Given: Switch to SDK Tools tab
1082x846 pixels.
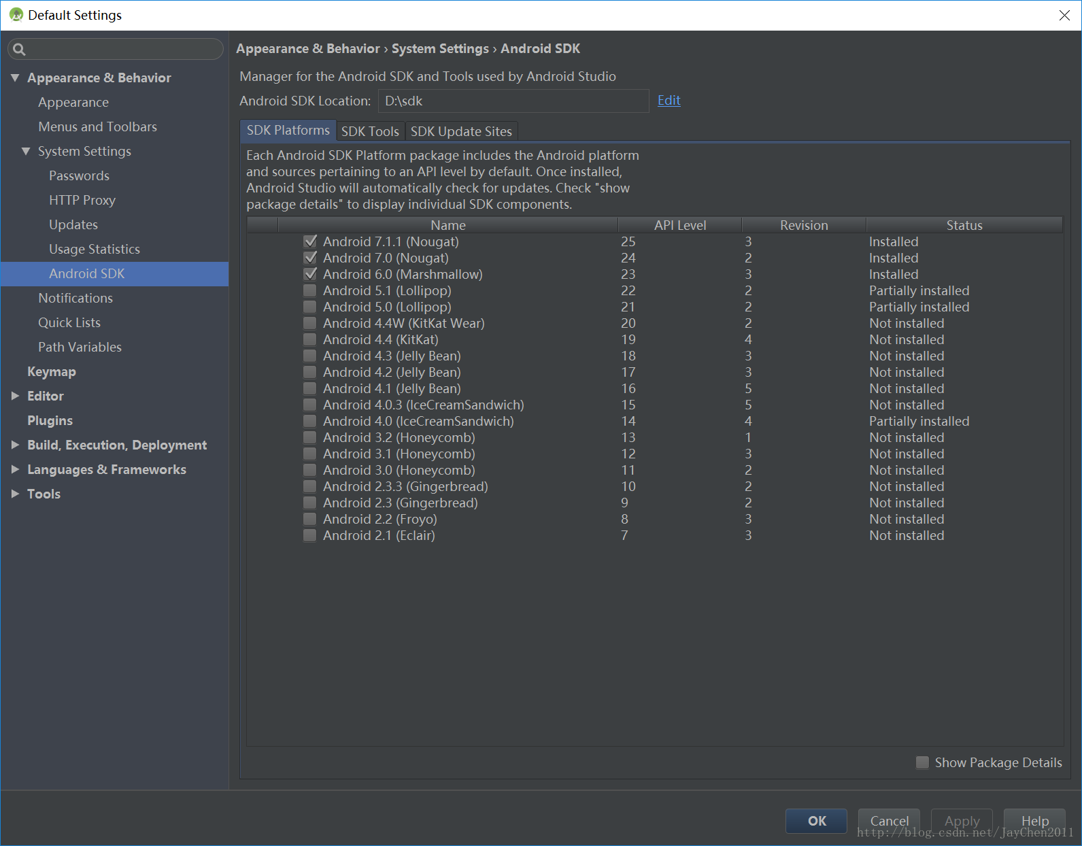Looking at the screenshot, I should click(370, 131).
